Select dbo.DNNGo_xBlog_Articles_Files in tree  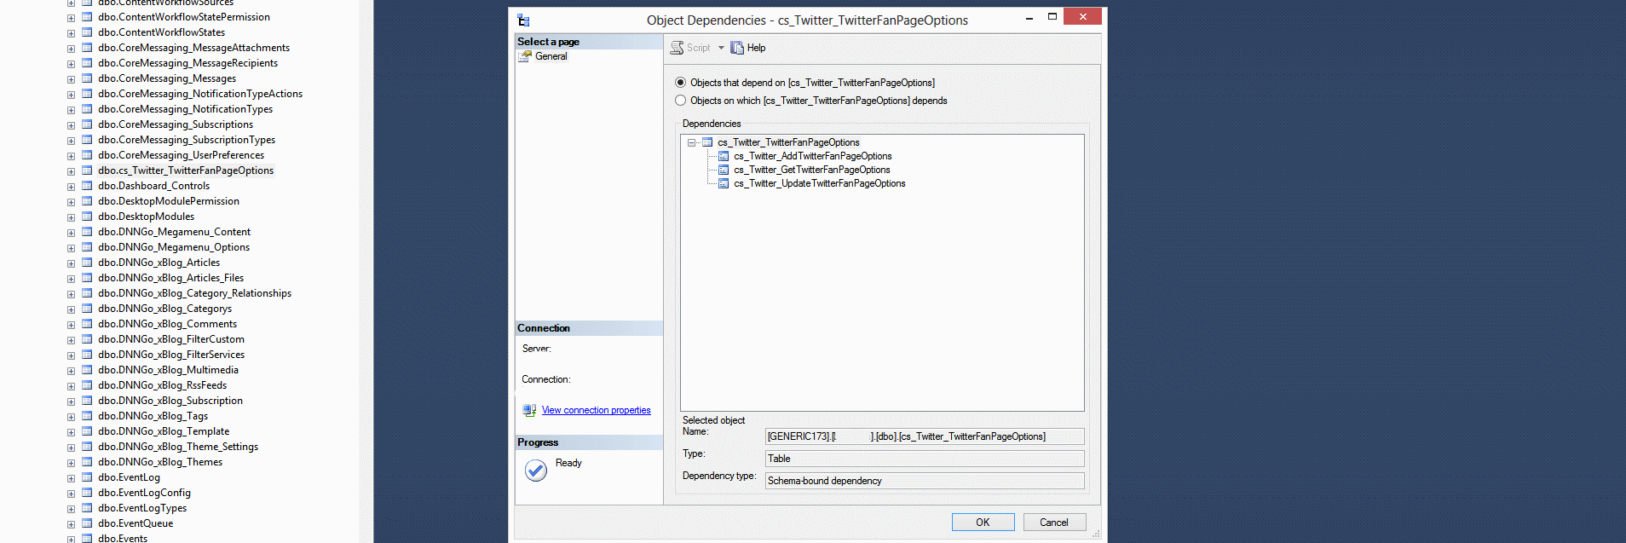(170, 278)
